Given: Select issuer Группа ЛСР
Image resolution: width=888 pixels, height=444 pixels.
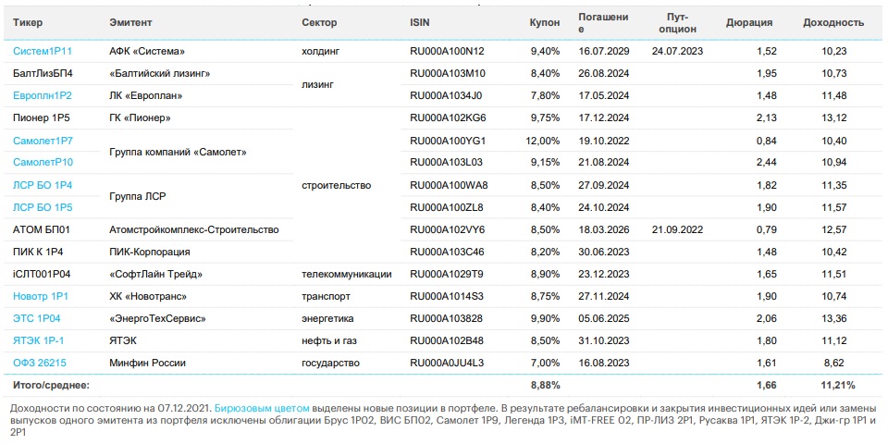Looking at the screenshot, I should click(137, 196).
